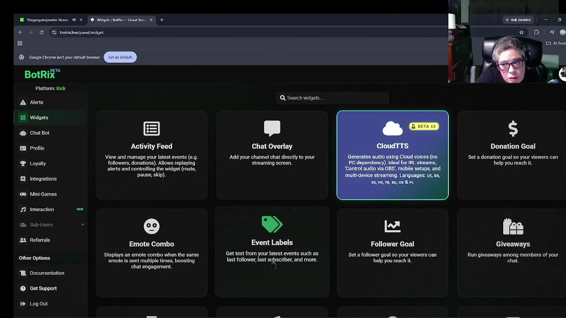The height and width of the screenshot is (318, 566).
Task: Click the Alerts warning triangle icon
Action: [23, 102]
